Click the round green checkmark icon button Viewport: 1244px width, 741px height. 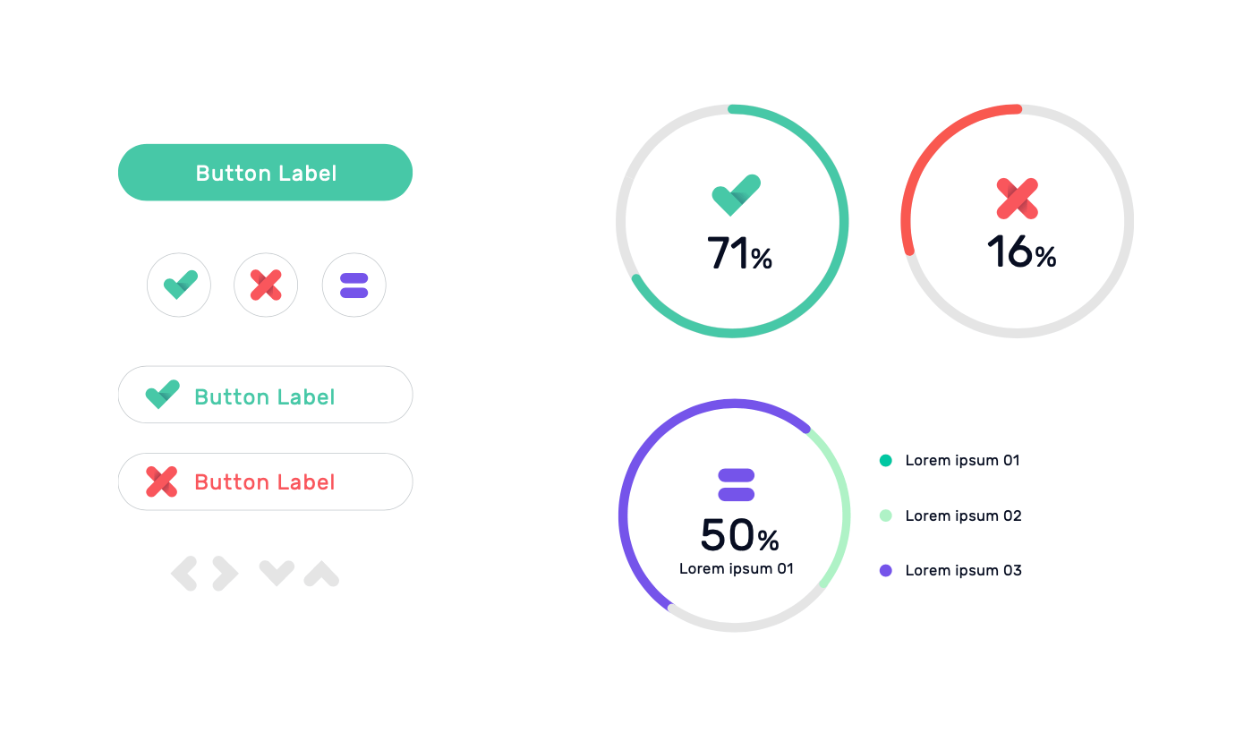pos(179,285)
